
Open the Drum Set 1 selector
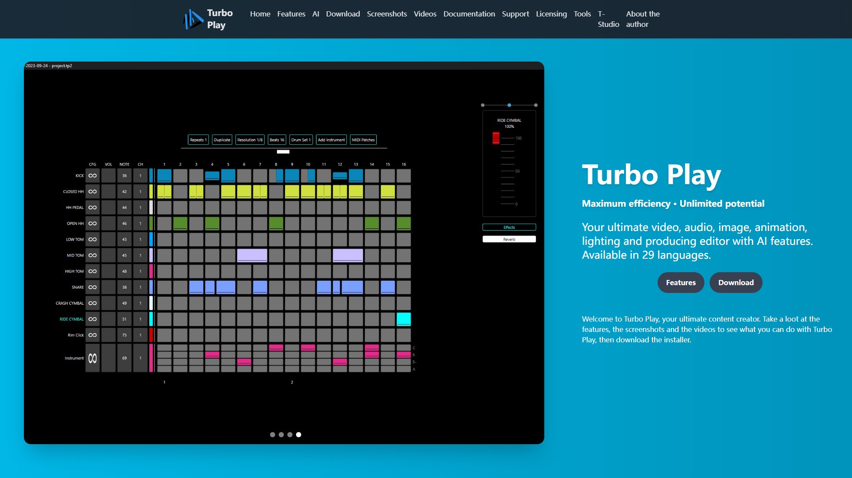tap(301, 140)
